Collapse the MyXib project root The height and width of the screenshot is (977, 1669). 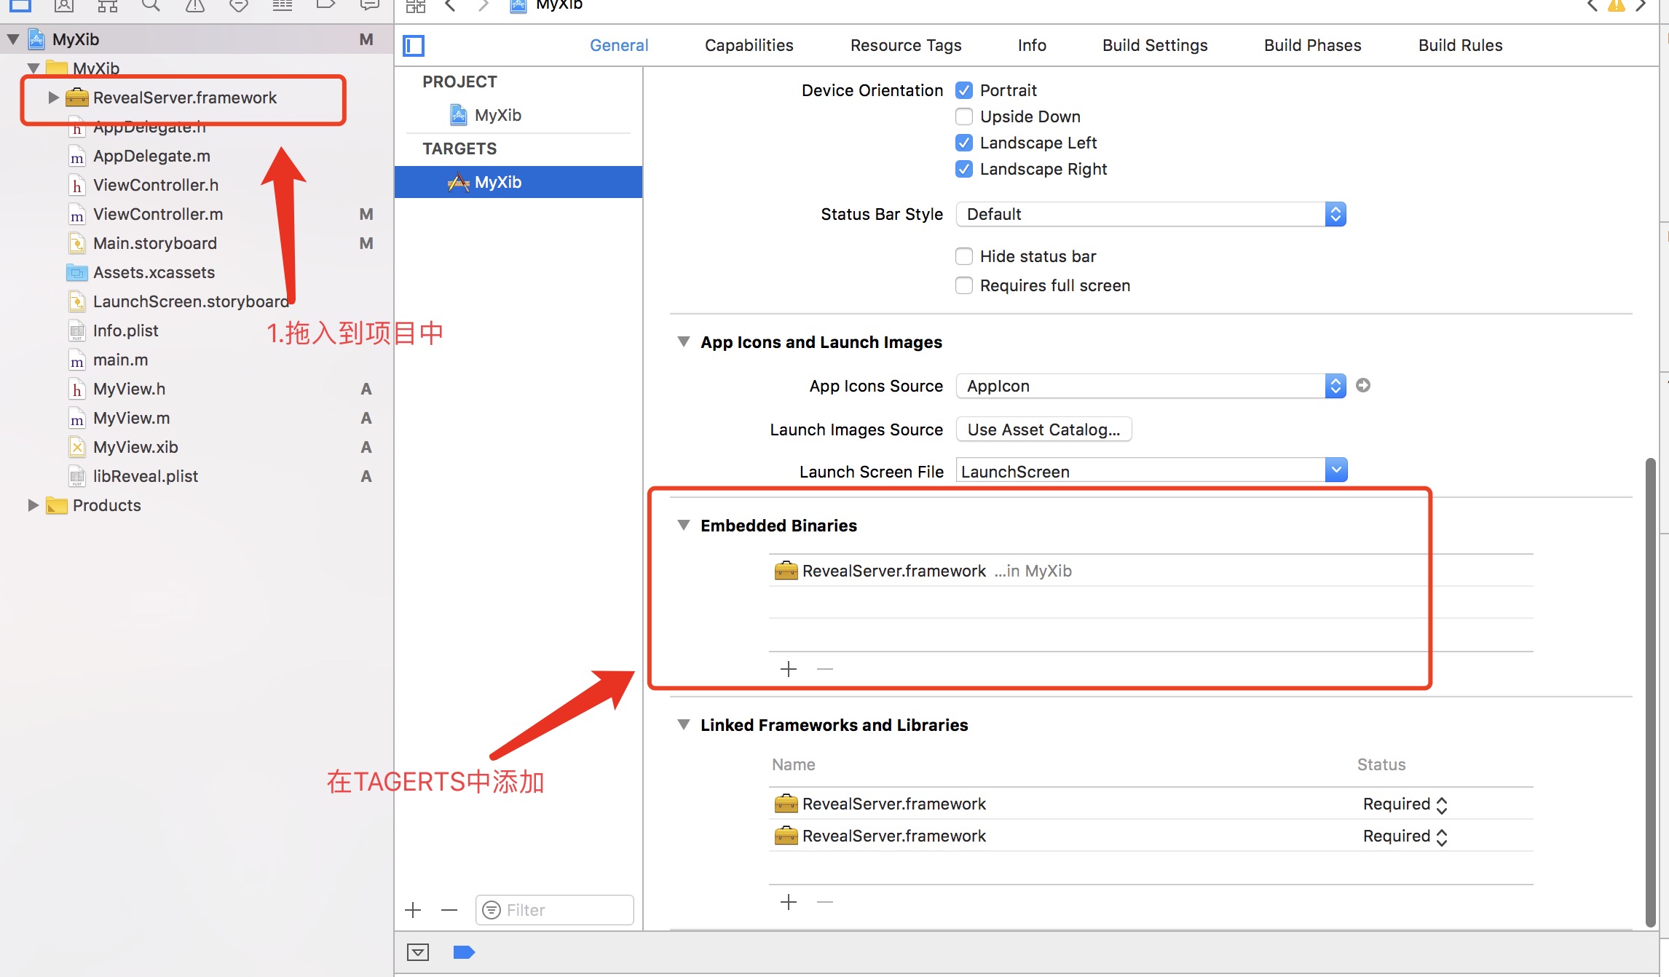point(13,39)
